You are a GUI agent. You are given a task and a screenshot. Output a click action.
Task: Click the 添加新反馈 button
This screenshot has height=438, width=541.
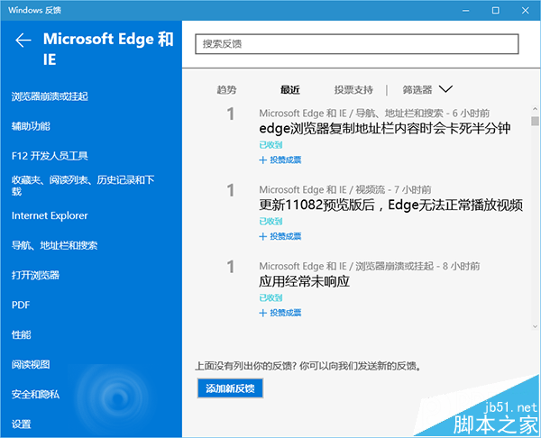point(230,388)
